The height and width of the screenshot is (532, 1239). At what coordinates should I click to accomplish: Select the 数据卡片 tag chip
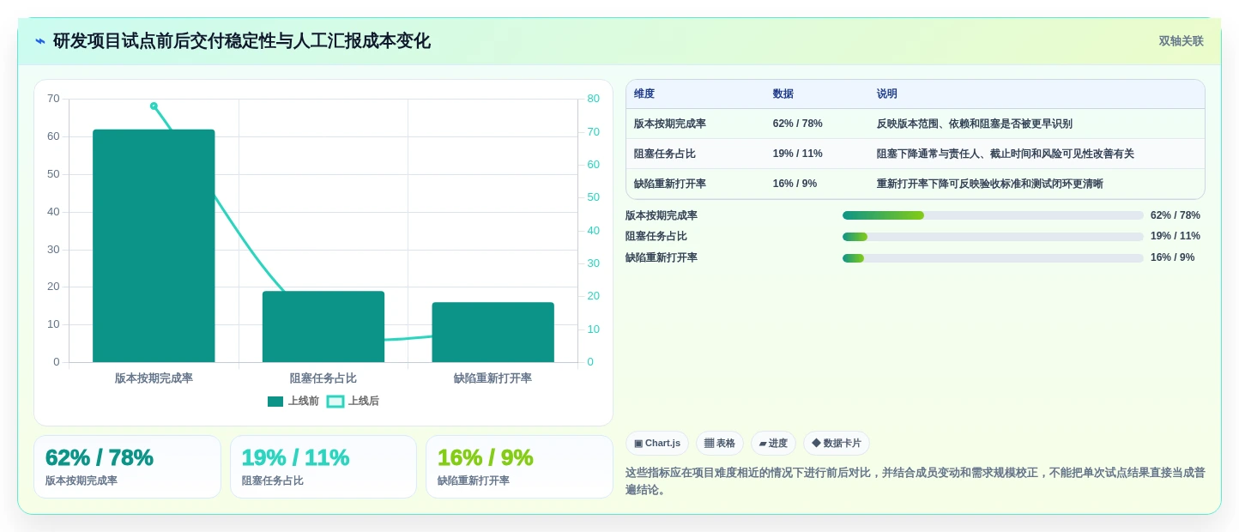pos(837,444)
